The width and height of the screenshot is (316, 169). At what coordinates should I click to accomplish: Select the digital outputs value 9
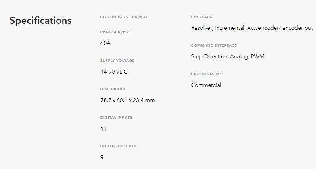coord(102,157)
